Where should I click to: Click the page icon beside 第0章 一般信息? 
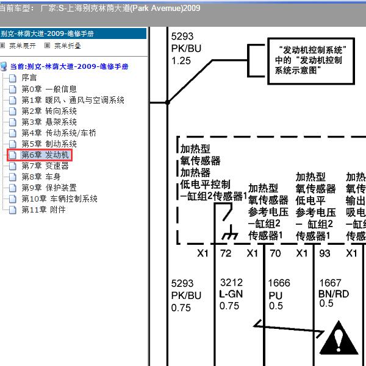pyautogui.click(x=13, y=89)
